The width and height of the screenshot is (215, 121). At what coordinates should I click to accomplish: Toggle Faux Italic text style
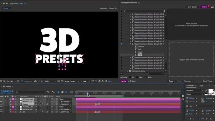[194, 119]
